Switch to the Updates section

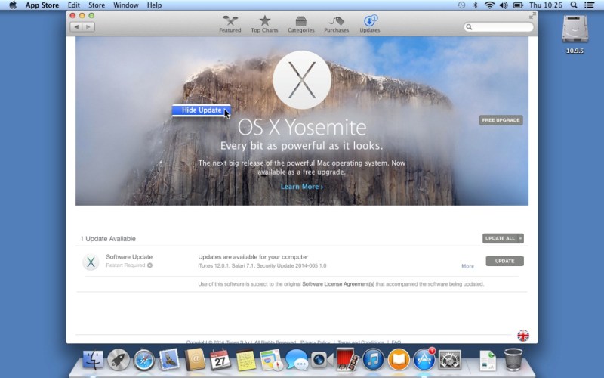pyautogui.click(x=370, y=24)
